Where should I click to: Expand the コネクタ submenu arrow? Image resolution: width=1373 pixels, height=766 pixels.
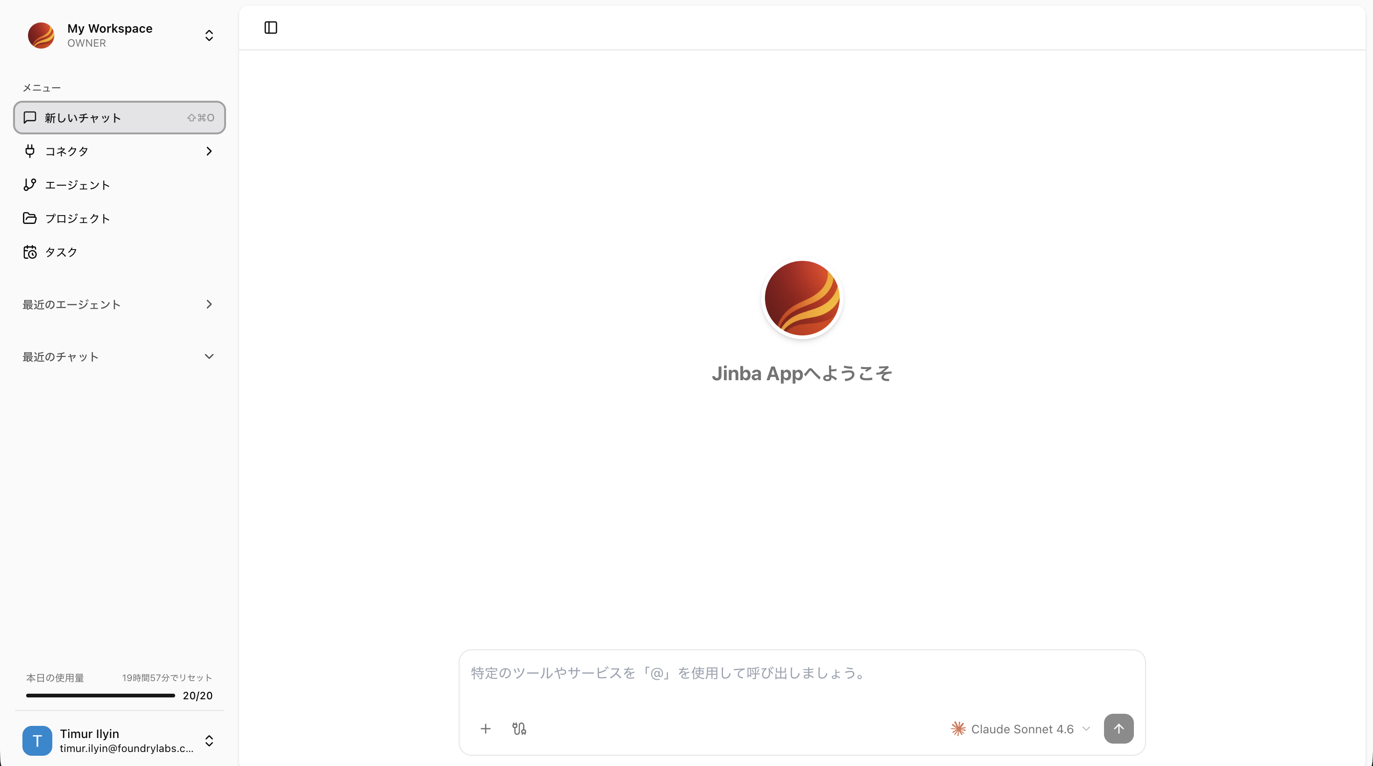tap(209, 151)
